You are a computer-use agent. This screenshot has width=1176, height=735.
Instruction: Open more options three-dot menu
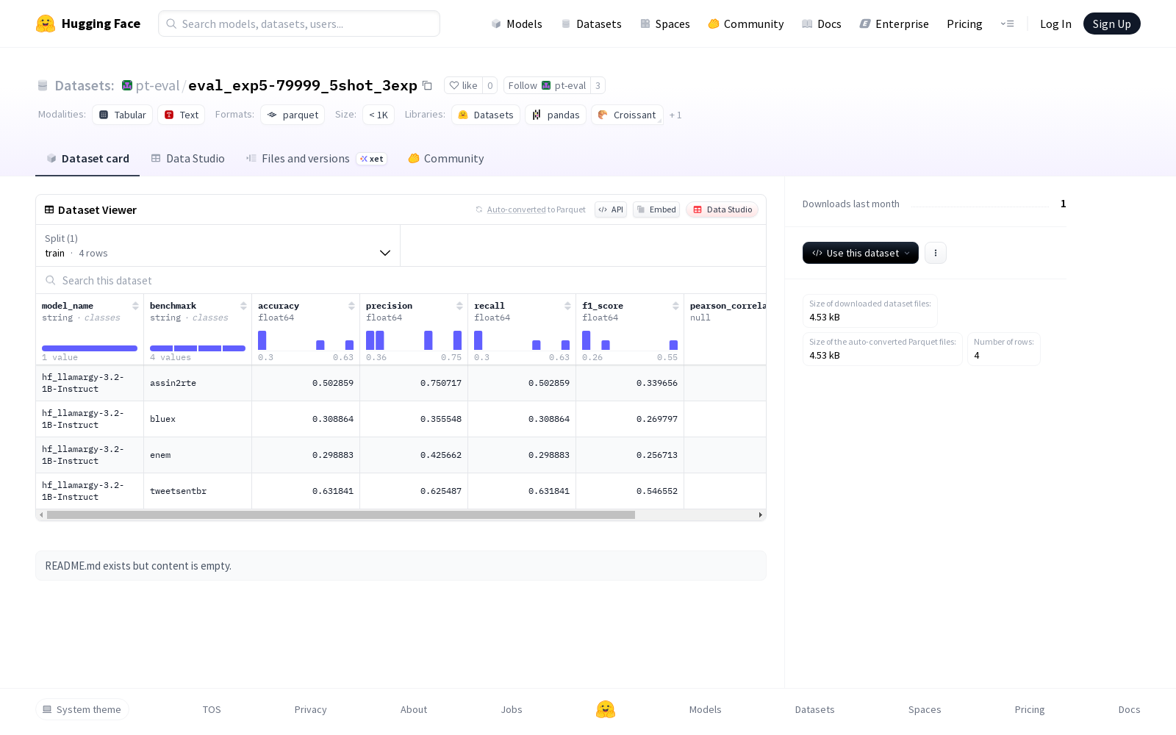tap(935, 253)
